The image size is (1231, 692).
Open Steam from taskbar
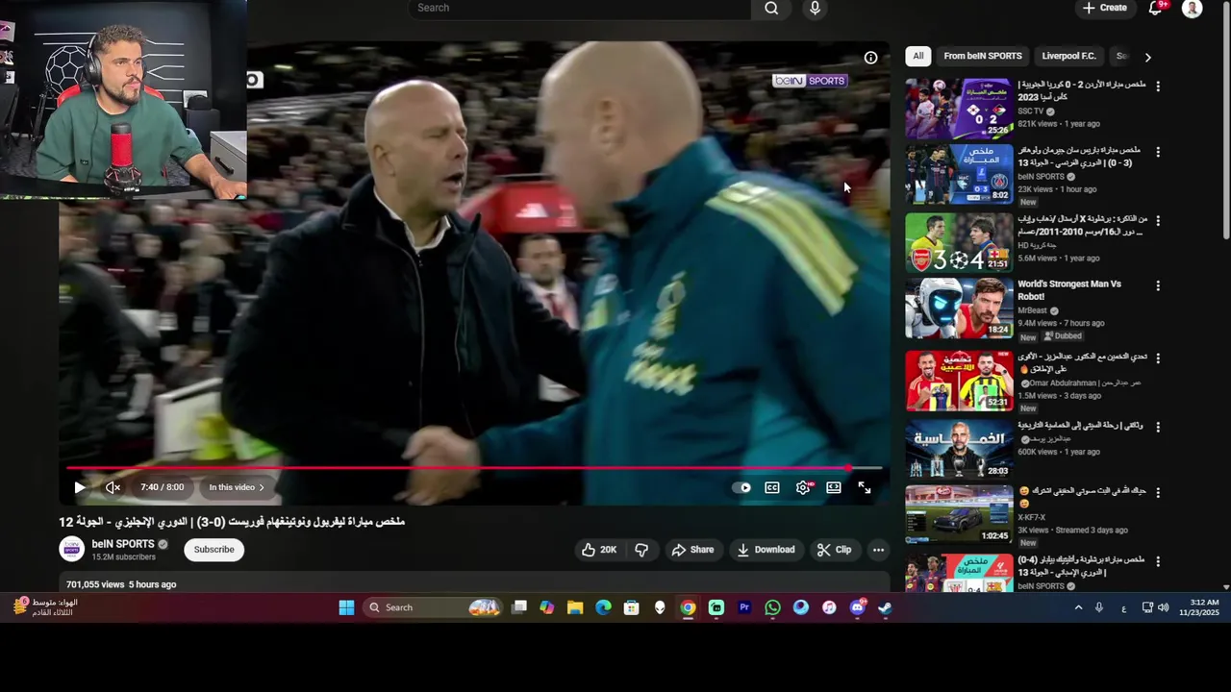[885, 607]
